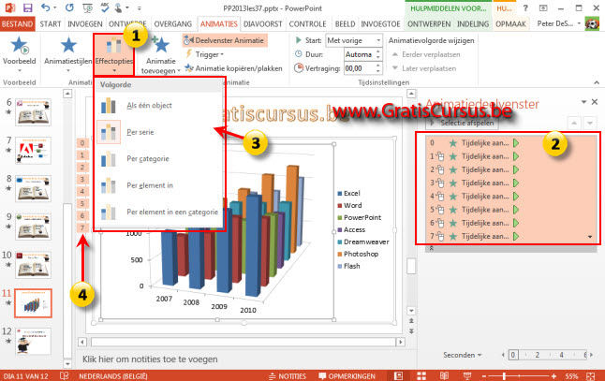605x381 pixels.
Task: Switch to Normal view icon
Action: coord(398,376)
